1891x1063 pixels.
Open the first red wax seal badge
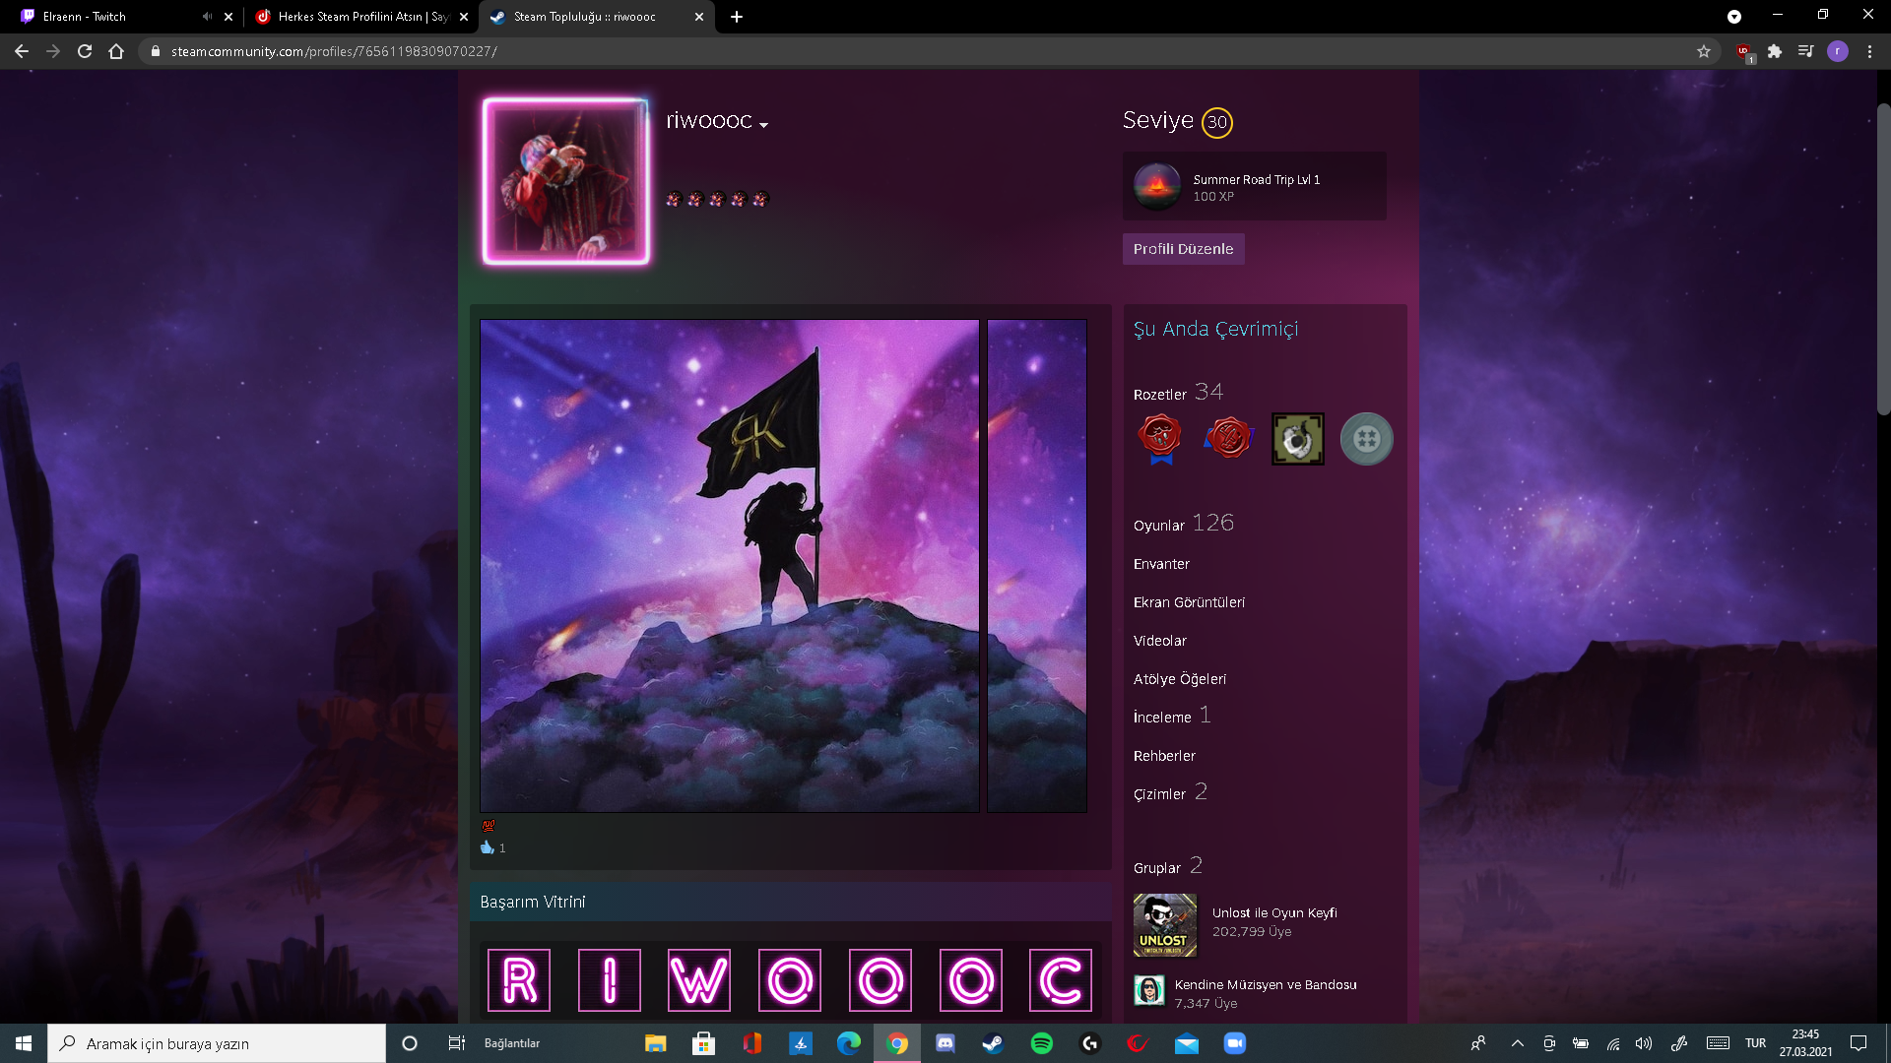point(1160,438)
